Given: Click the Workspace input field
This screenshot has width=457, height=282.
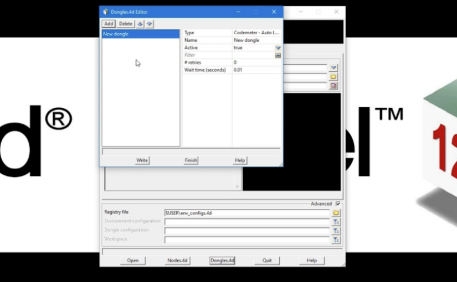Looking at the screenshot, I should pyautogui.click(x=247, y=240).
